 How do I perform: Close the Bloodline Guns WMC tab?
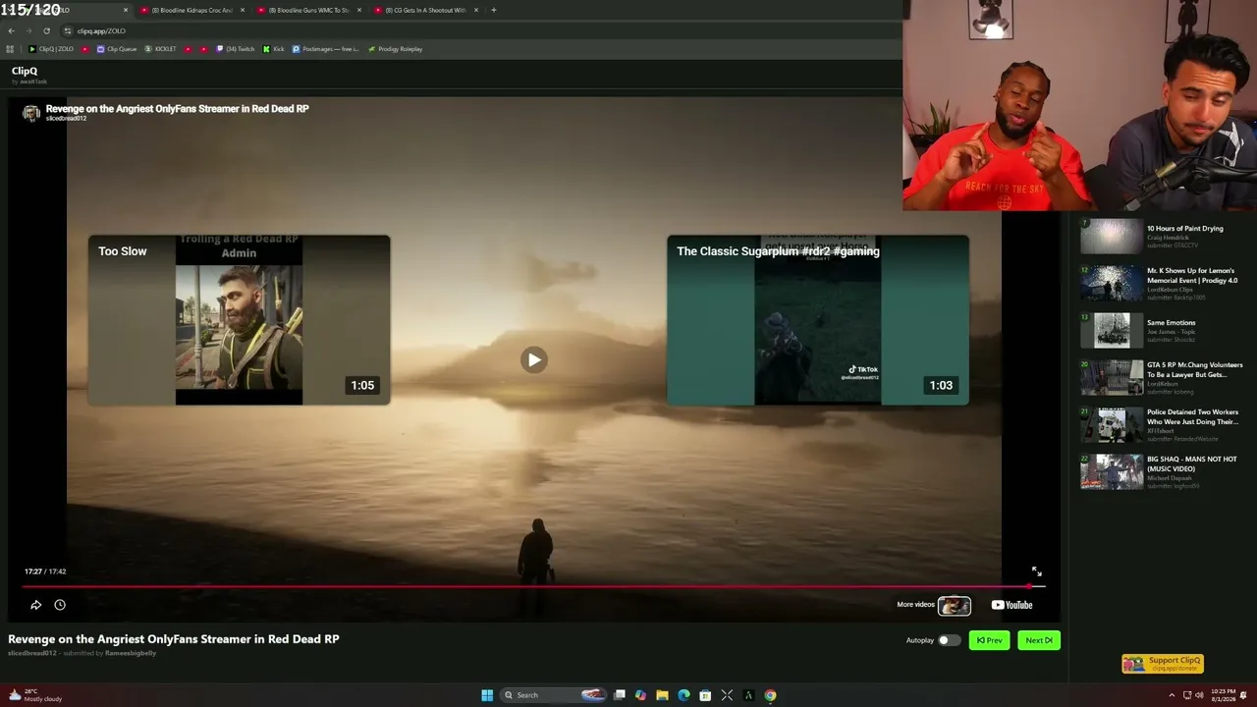pyautogui.click(x=359, y=10)
